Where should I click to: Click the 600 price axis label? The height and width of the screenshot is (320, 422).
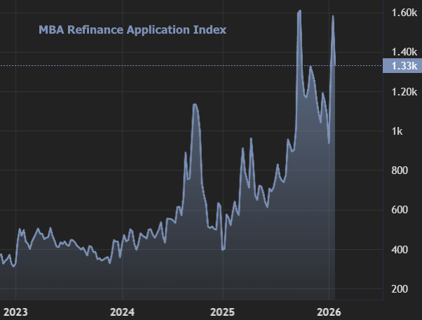click(401, 210)
